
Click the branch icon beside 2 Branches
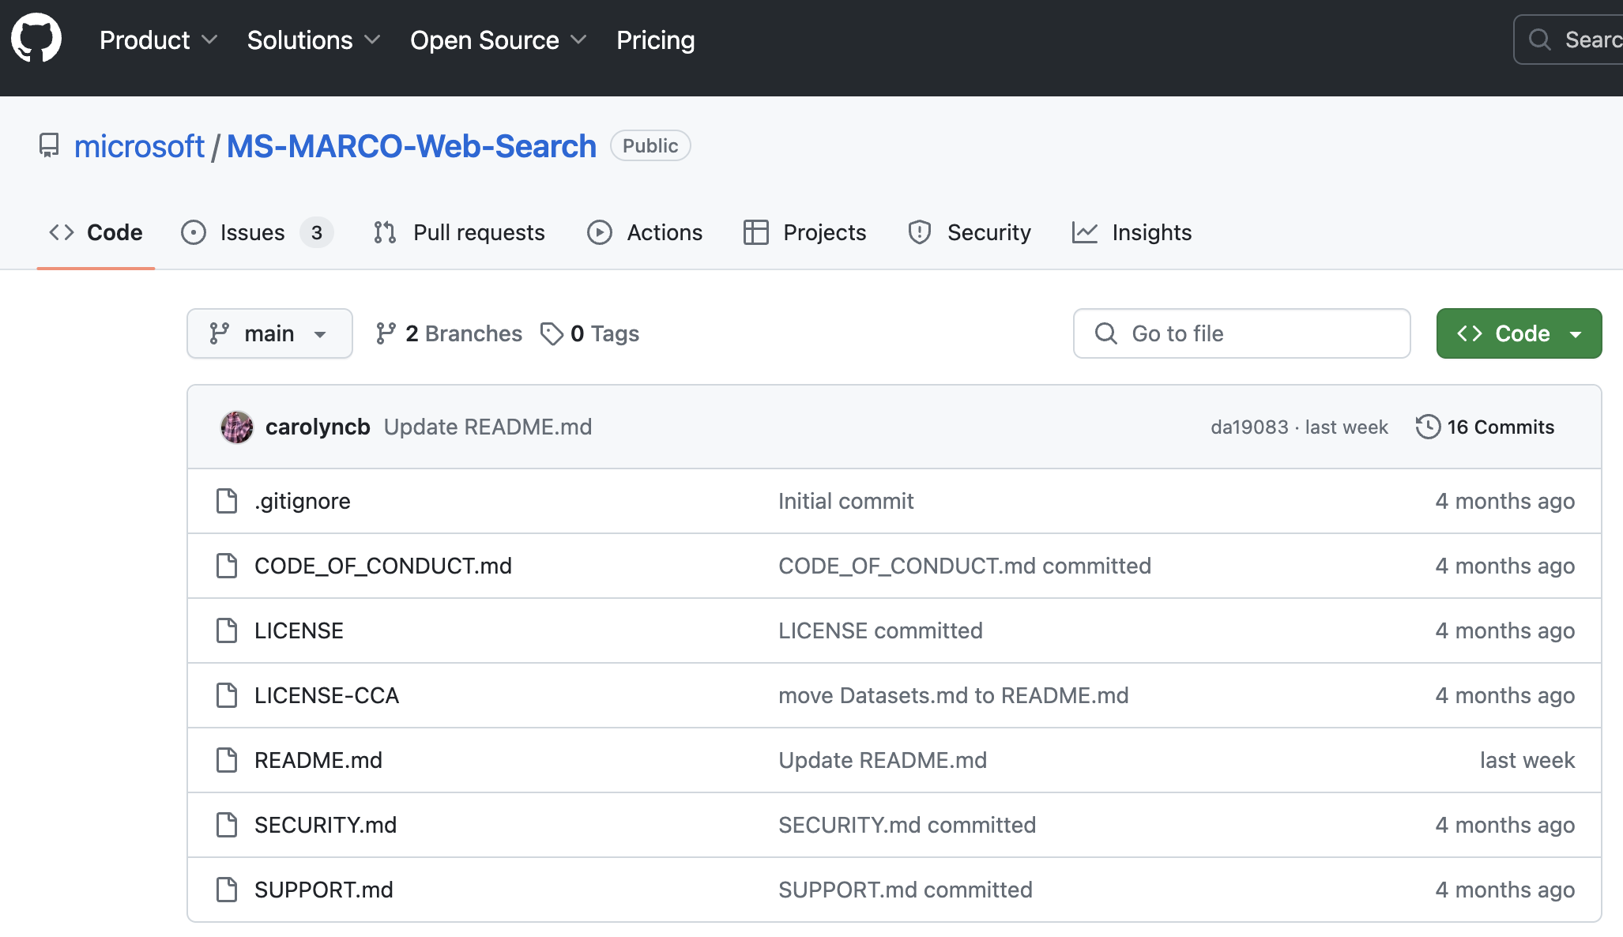pyautogui.click(x=386, y=333)
